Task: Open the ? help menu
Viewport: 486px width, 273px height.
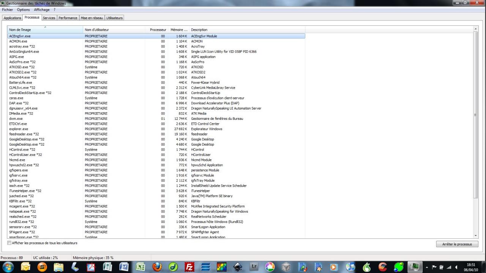Action: 54,10
